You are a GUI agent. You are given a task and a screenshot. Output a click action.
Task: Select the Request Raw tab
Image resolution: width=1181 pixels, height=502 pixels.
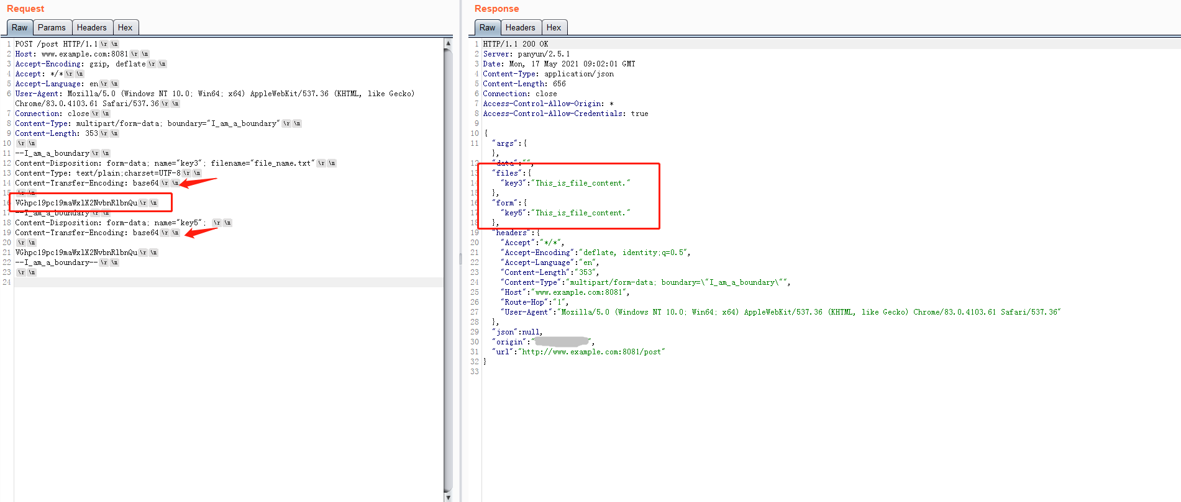(x=19, y=27)
